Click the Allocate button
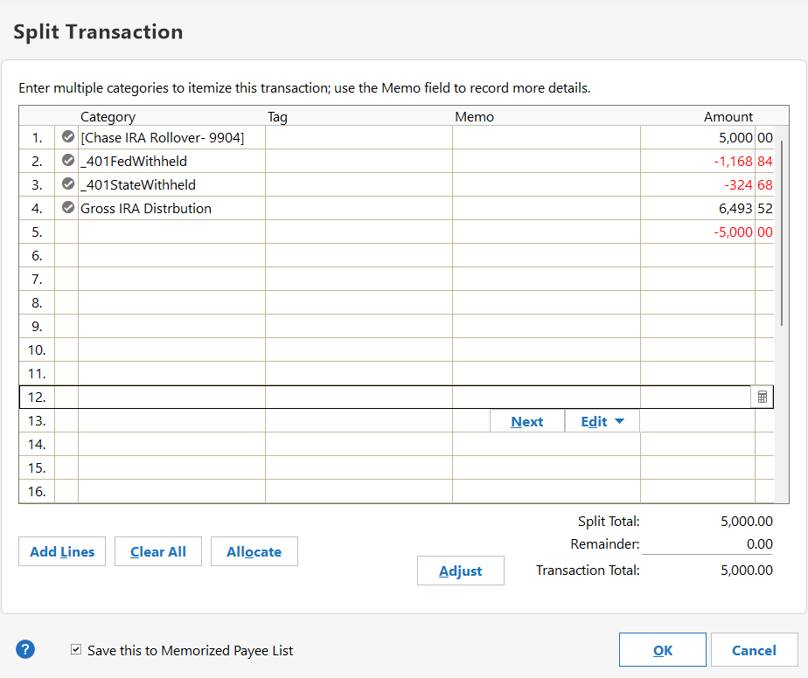808x678 pixels. pyautogui.click(x=254, y=551)
